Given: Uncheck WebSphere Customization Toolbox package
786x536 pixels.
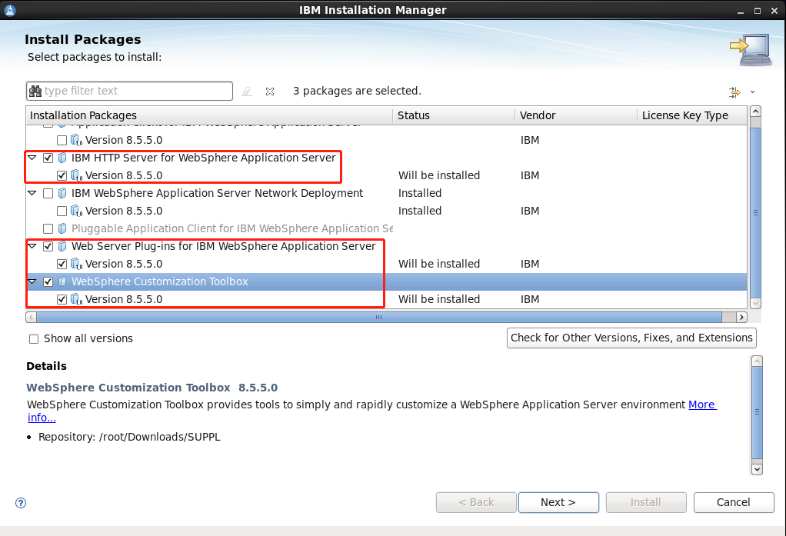Looking at the screenshot, I should point(48,281).
